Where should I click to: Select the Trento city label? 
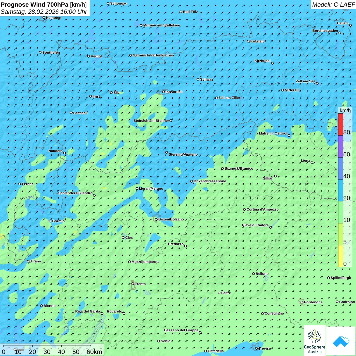point(140,284)
